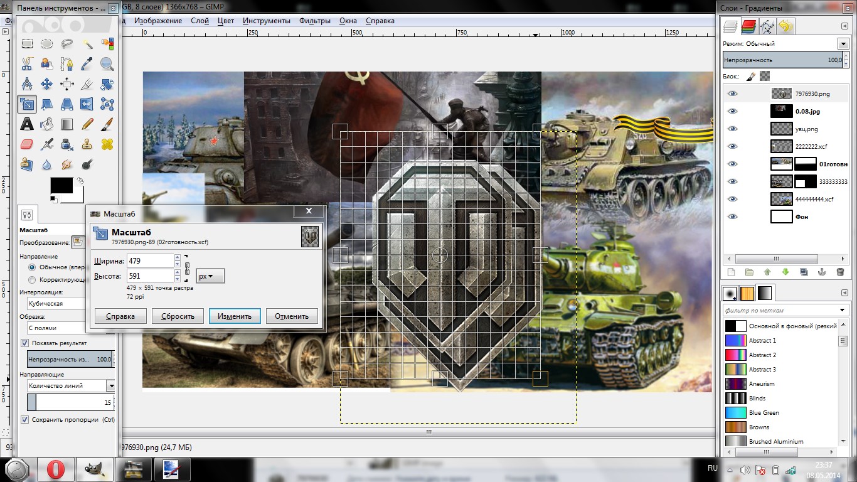Select the Flip tool

(x=87, y=104)
